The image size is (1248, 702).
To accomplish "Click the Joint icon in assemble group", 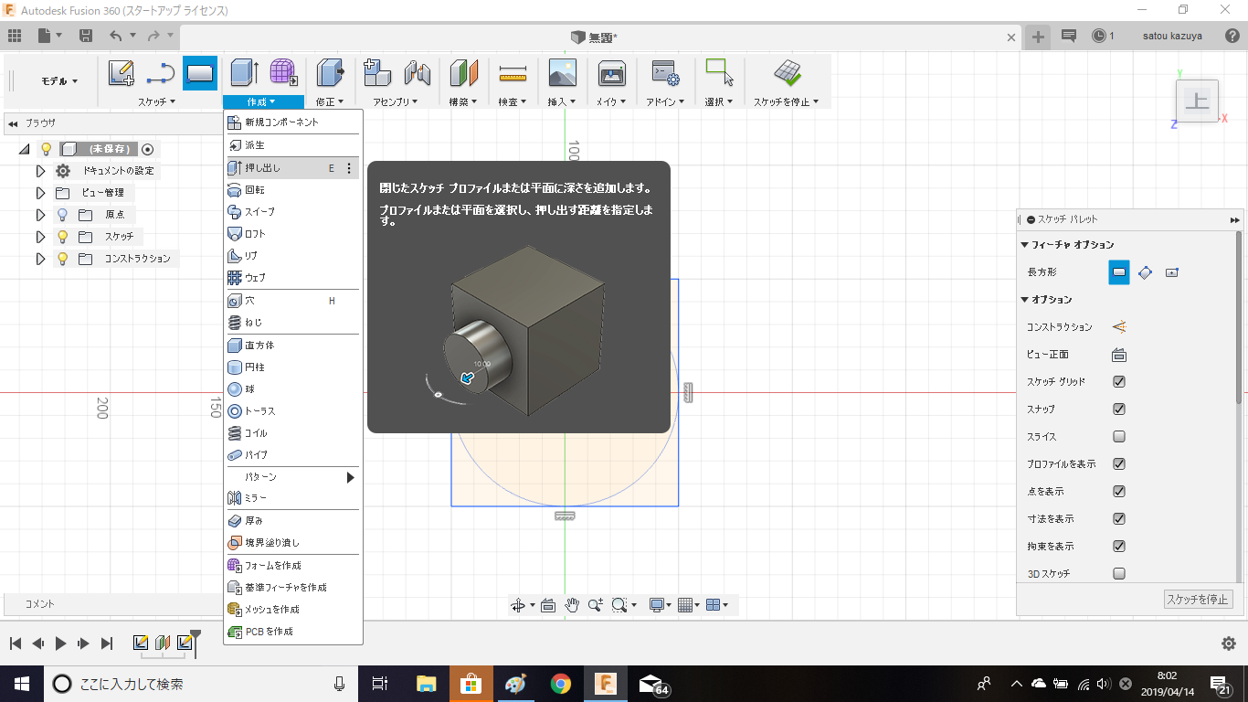I will [x=417, y=73].
